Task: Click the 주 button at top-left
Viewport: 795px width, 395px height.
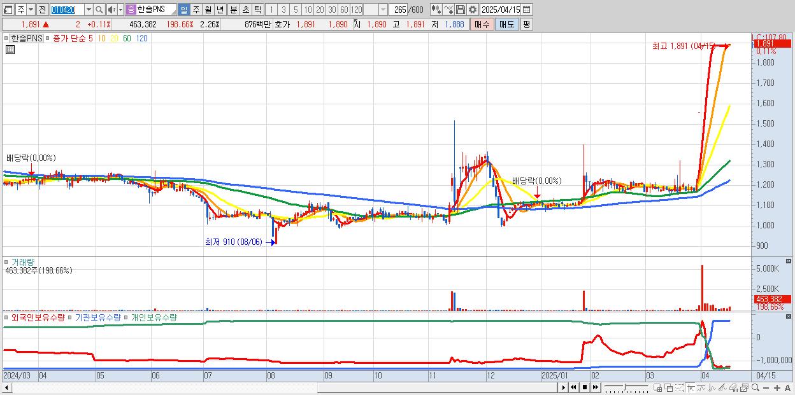Action: click(21, 10)
